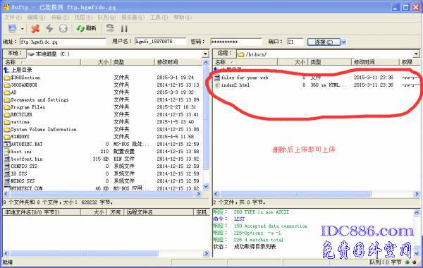Click the gray circle stop icon

coord(63,28)
